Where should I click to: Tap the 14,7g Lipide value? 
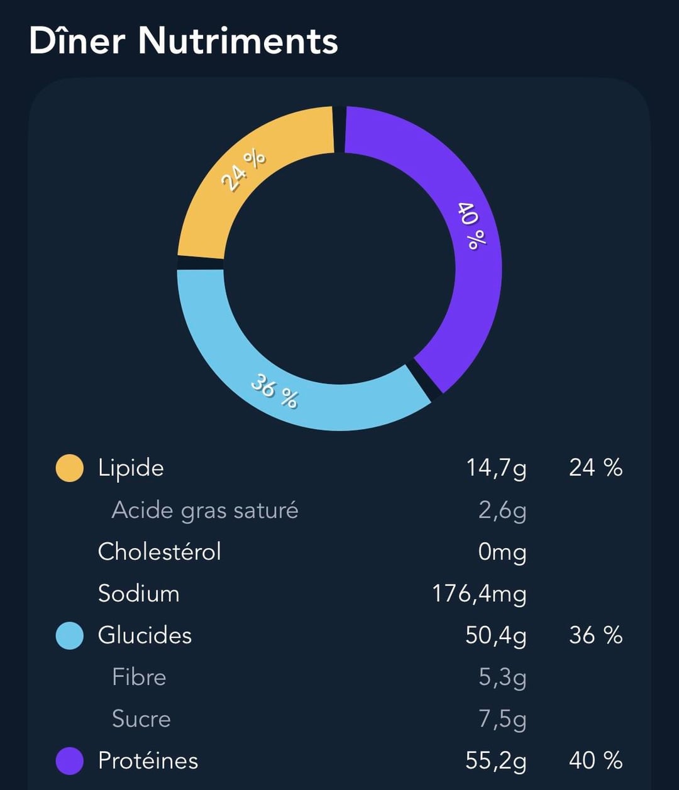496,468
